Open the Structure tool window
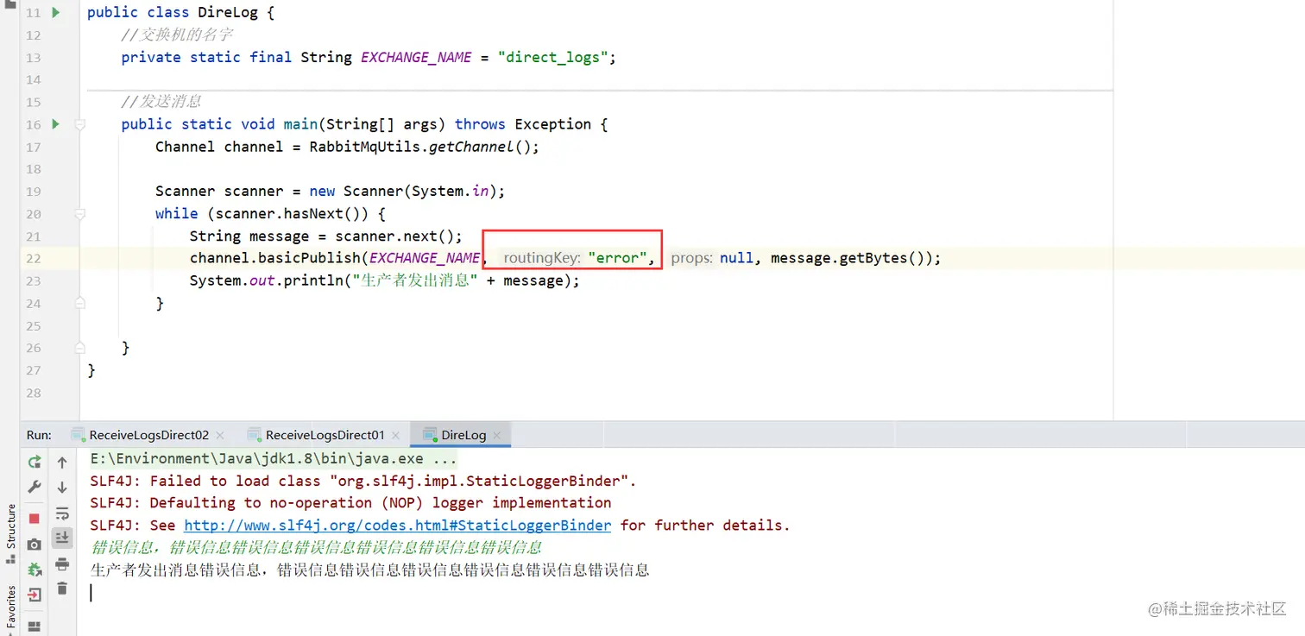Viewport: 1305px width, 636px height. click(x=11, y=532)
